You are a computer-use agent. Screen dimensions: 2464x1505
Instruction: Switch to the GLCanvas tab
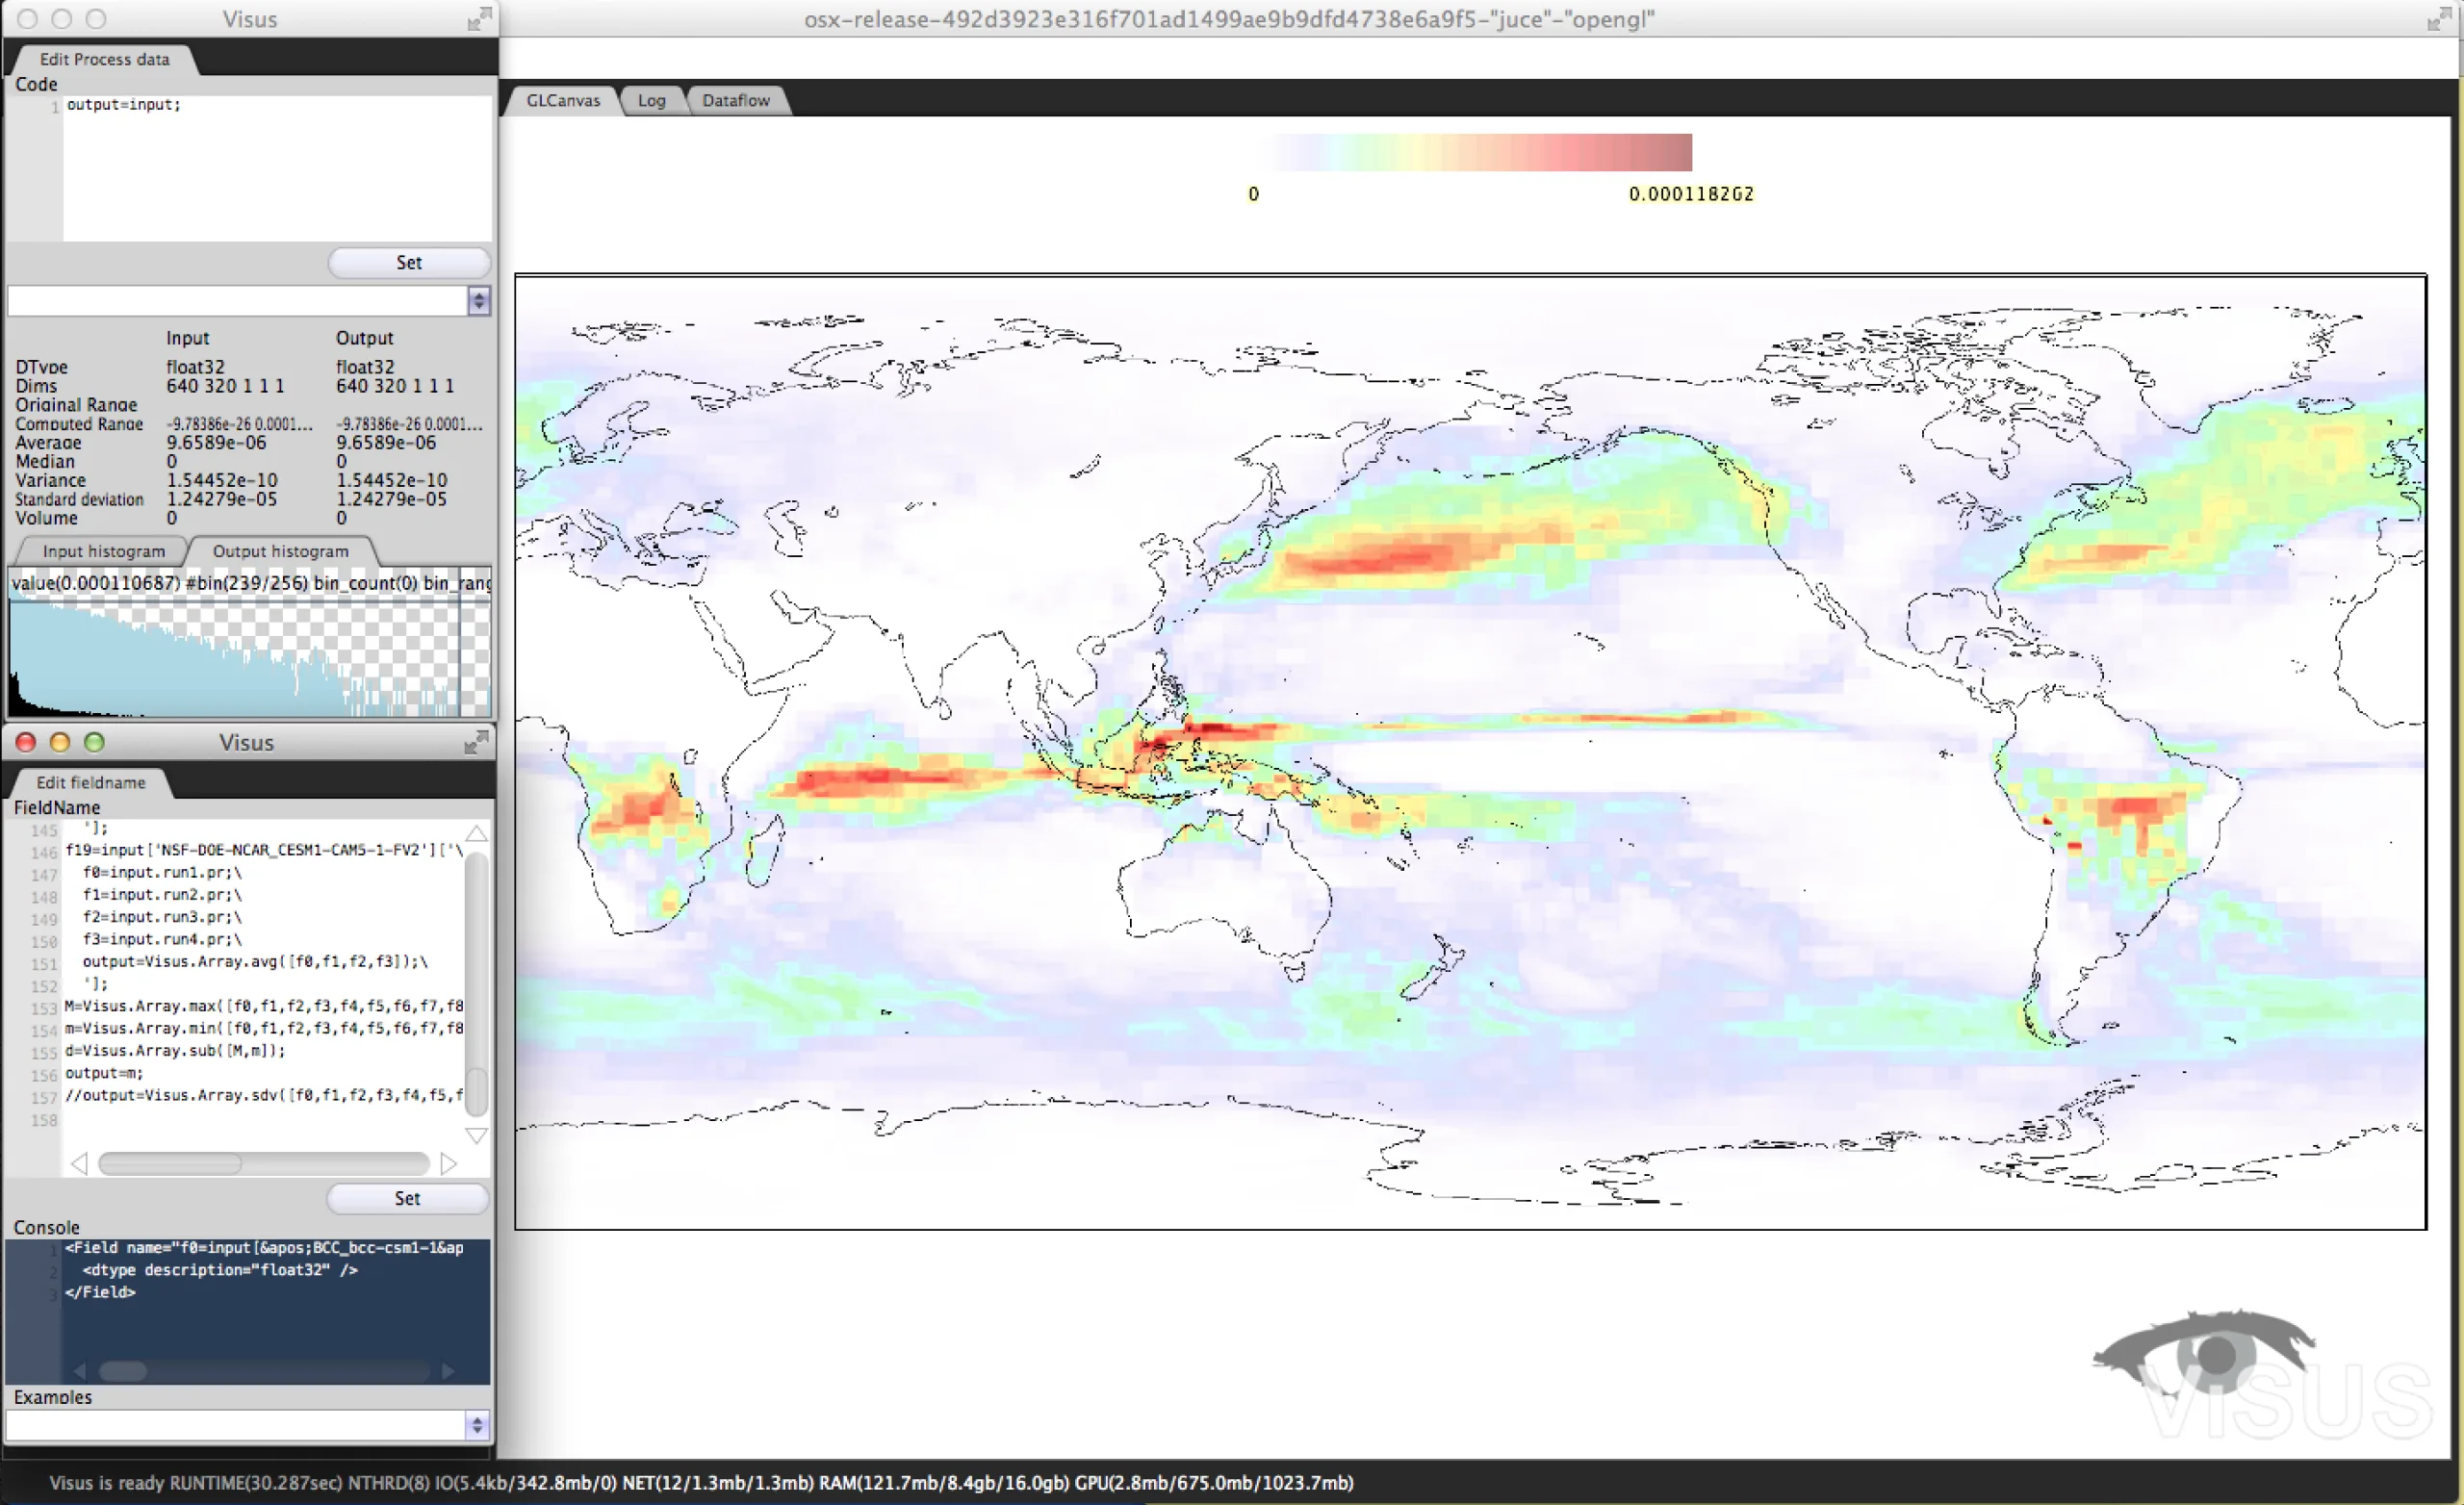coord(563,101)
